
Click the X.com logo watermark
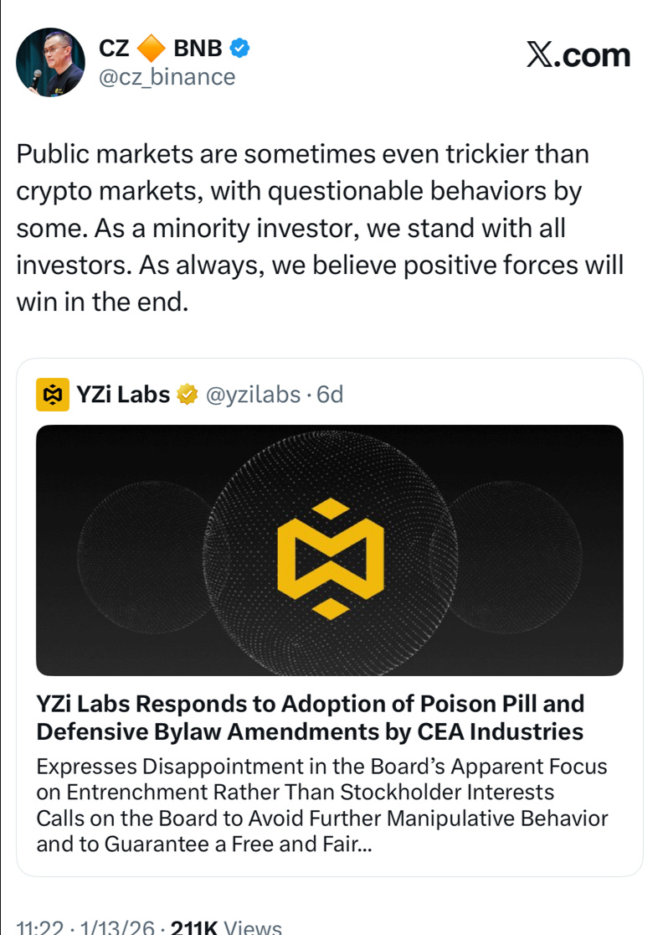(578, 54)
